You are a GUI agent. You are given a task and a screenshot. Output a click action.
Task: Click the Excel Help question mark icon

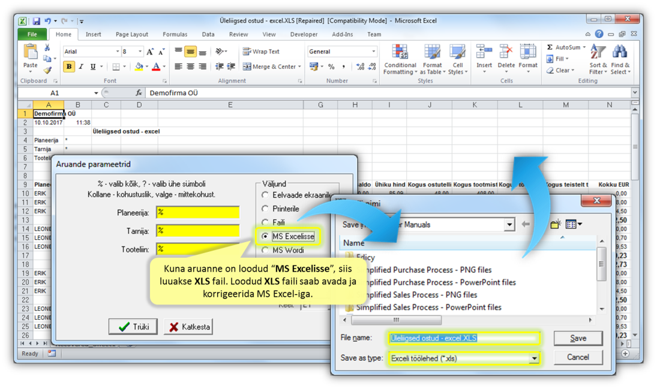coord(599,34)
